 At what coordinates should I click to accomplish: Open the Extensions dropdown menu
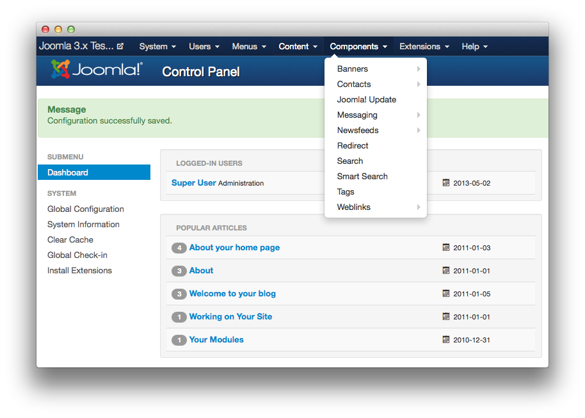click(x=424, y=47)
